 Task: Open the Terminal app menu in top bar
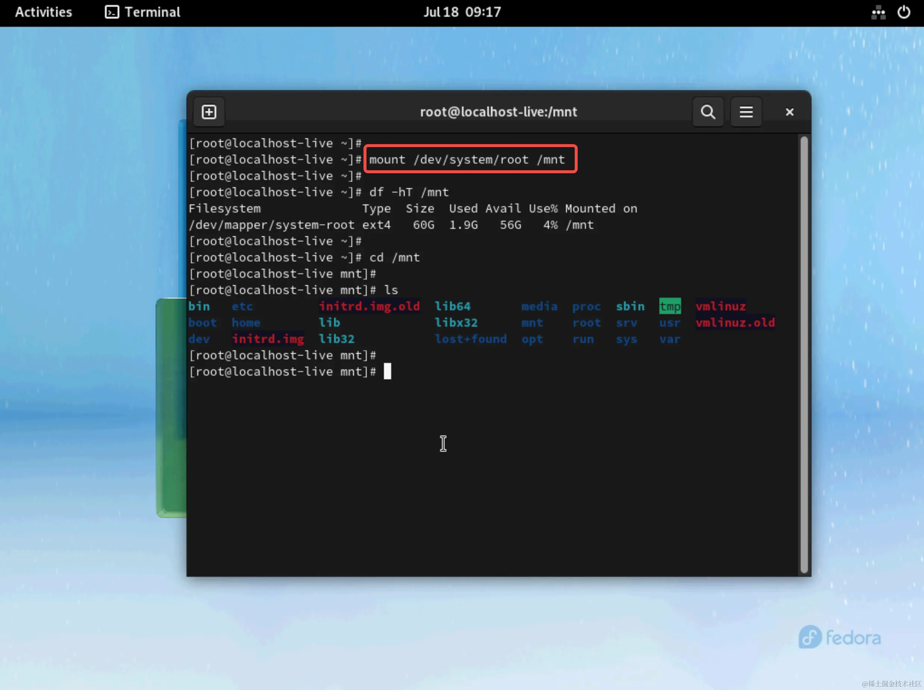click(152, 12)
